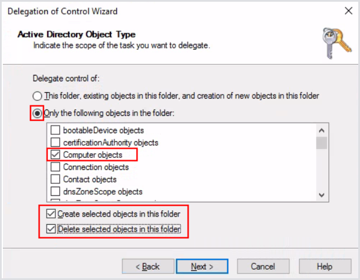This screenshot has width=360, height=280.
Task: Cancel the delegation wizard
Action: 263,266
